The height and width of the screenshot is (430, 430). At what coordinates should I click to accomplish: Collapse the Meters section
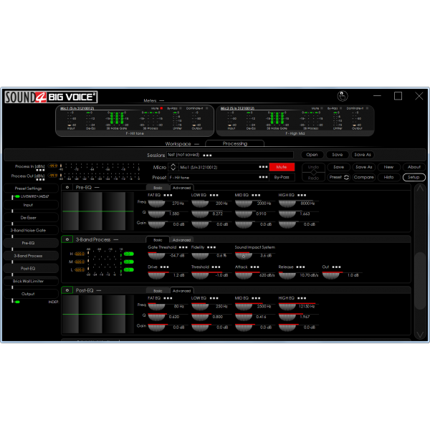(162, 100)
